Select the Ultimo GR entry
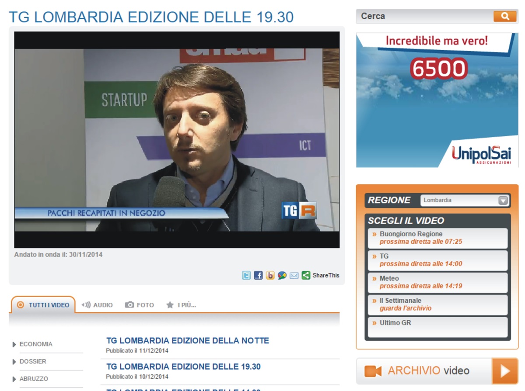 (x=437, y=327)
